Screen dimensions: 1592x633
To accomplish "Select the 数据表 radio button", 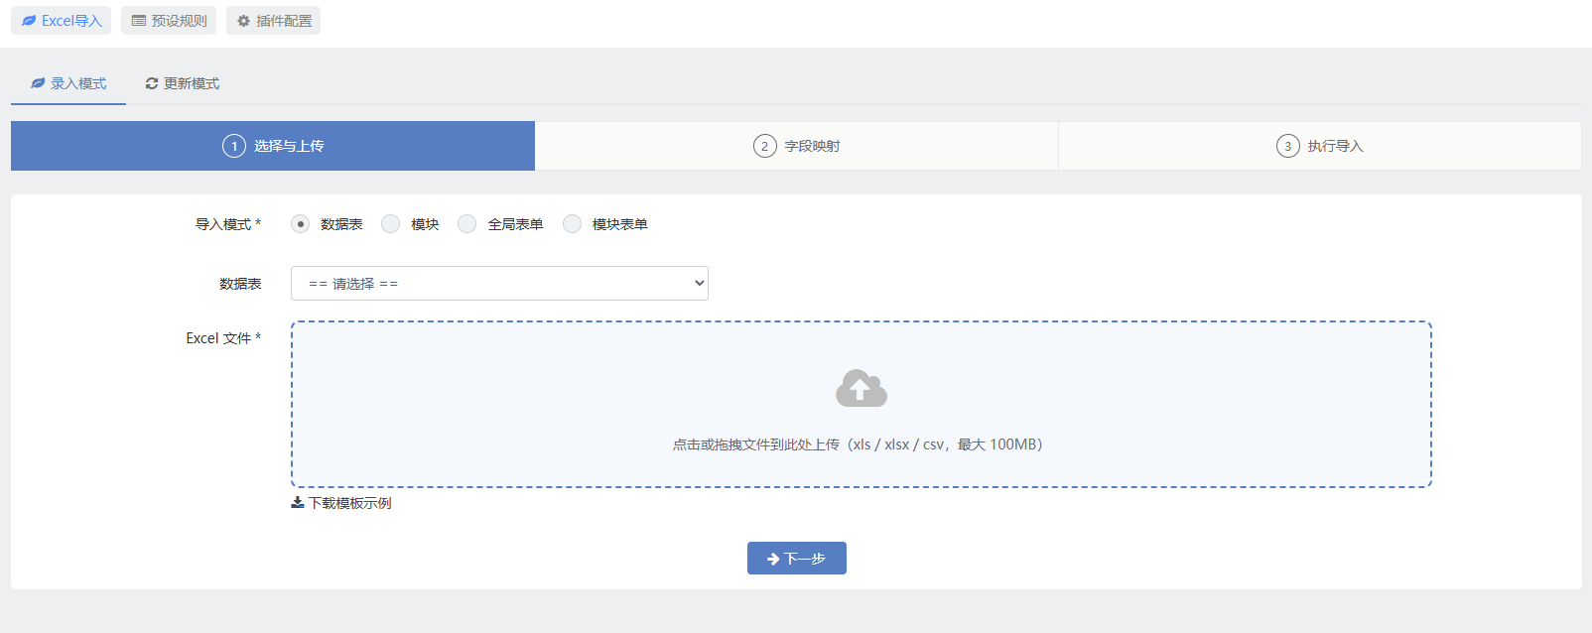I will [301, 224].
